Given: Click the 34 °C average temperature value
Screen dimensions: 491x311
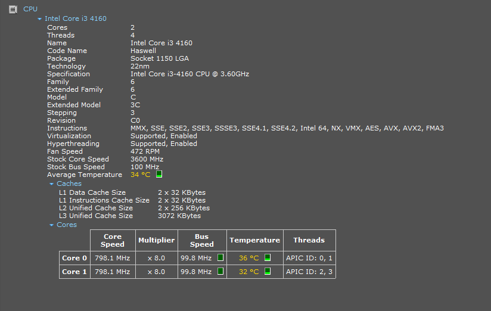Looking at the screenshot, I should click(x=140, y=175).
